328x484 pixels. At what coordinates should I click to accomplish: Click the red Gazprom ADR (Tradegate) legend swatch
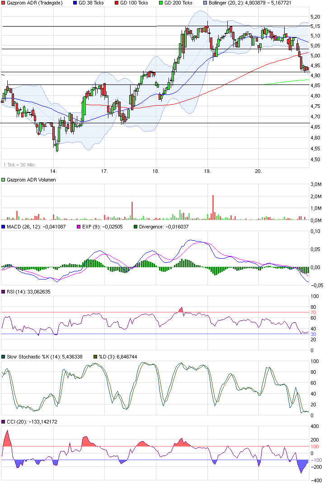[3, 3]
